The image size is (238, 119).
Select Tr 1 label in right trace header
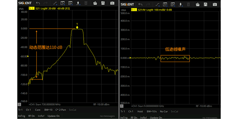pyautogui.click(x=134, y=10)
